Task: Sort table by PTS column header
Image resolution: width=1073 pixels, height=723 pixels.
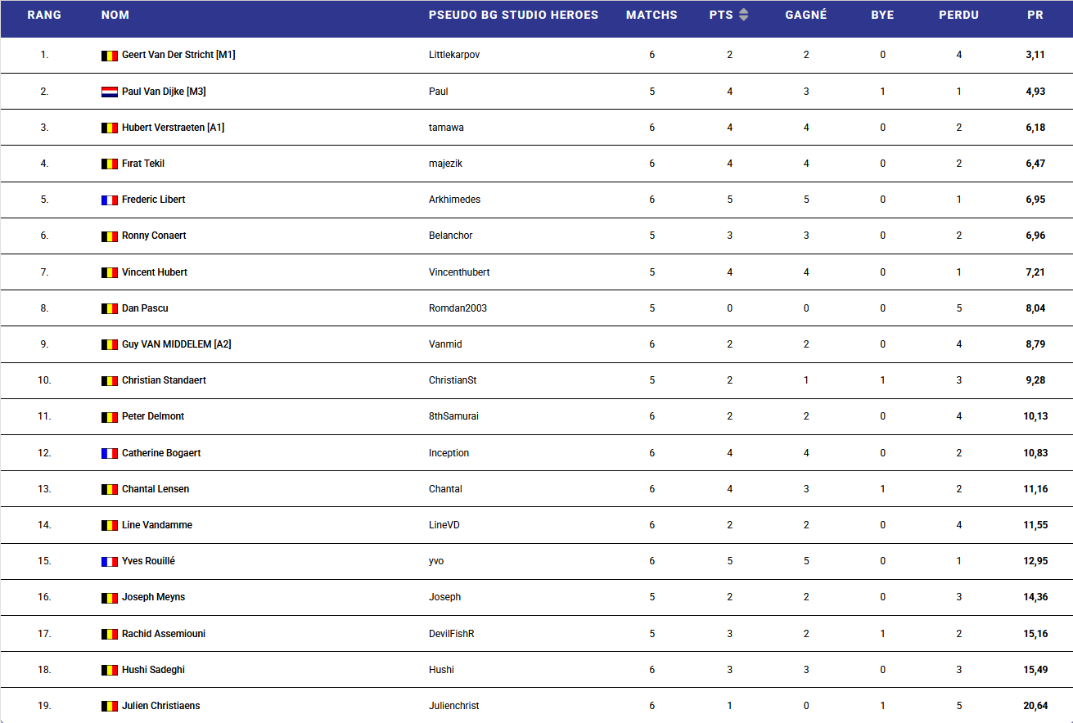Action: click(x=721, y=15)
